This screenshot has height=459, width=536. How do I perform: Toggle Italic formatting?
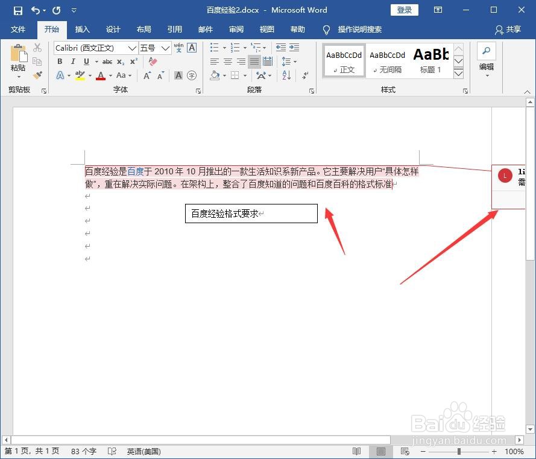point(73,62)
